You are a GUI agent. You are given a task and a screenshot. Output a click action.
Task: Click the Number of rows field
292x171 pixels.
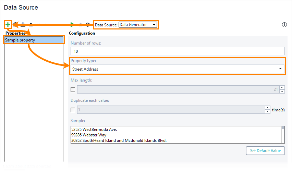coord(178,51)
